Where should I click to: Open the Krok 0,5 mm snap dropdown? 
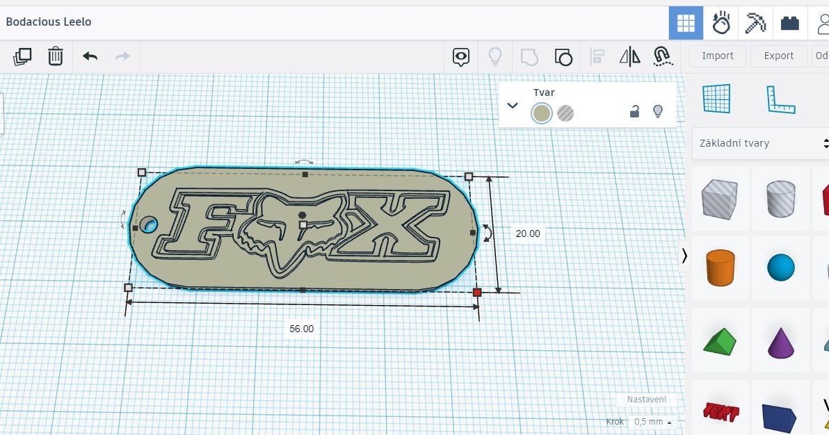point(652,422)
